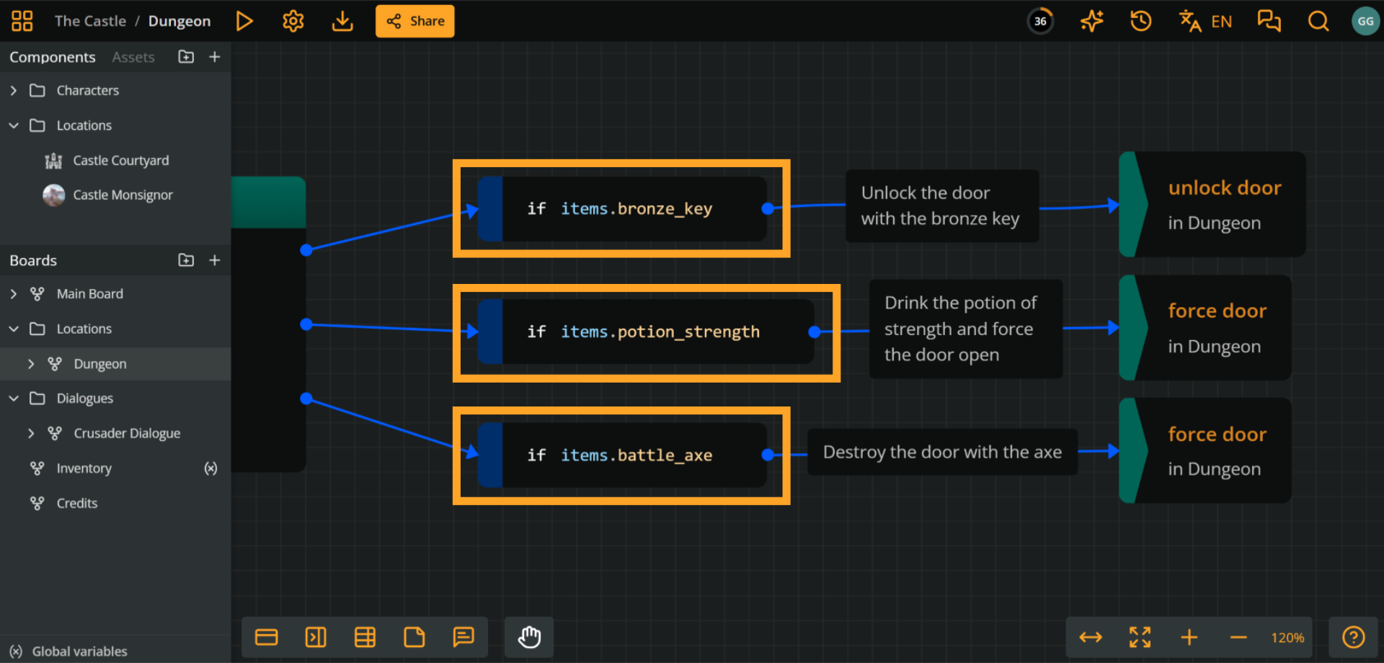The height and width of the screenshot is (663, 1384).
Task: Switch to the Assets tab
Action: coord(133,57)
